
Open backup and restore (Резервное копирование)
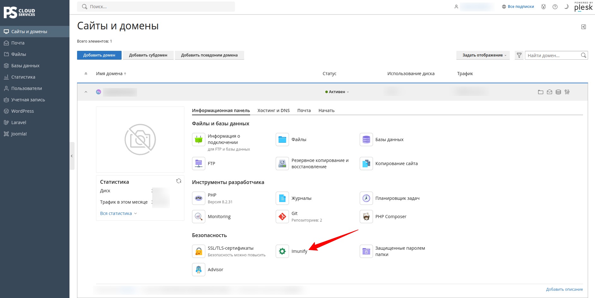(282, 164)
